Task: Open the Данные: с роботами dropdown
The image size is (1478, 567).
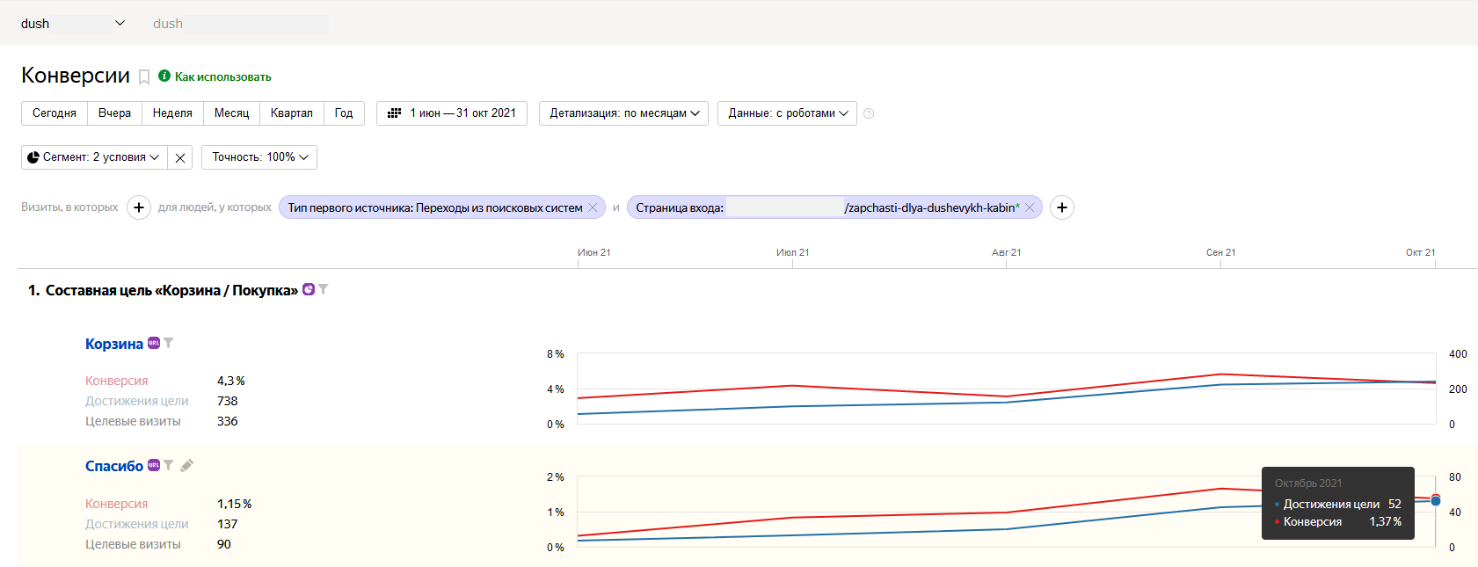Action: tap(787, 113)
